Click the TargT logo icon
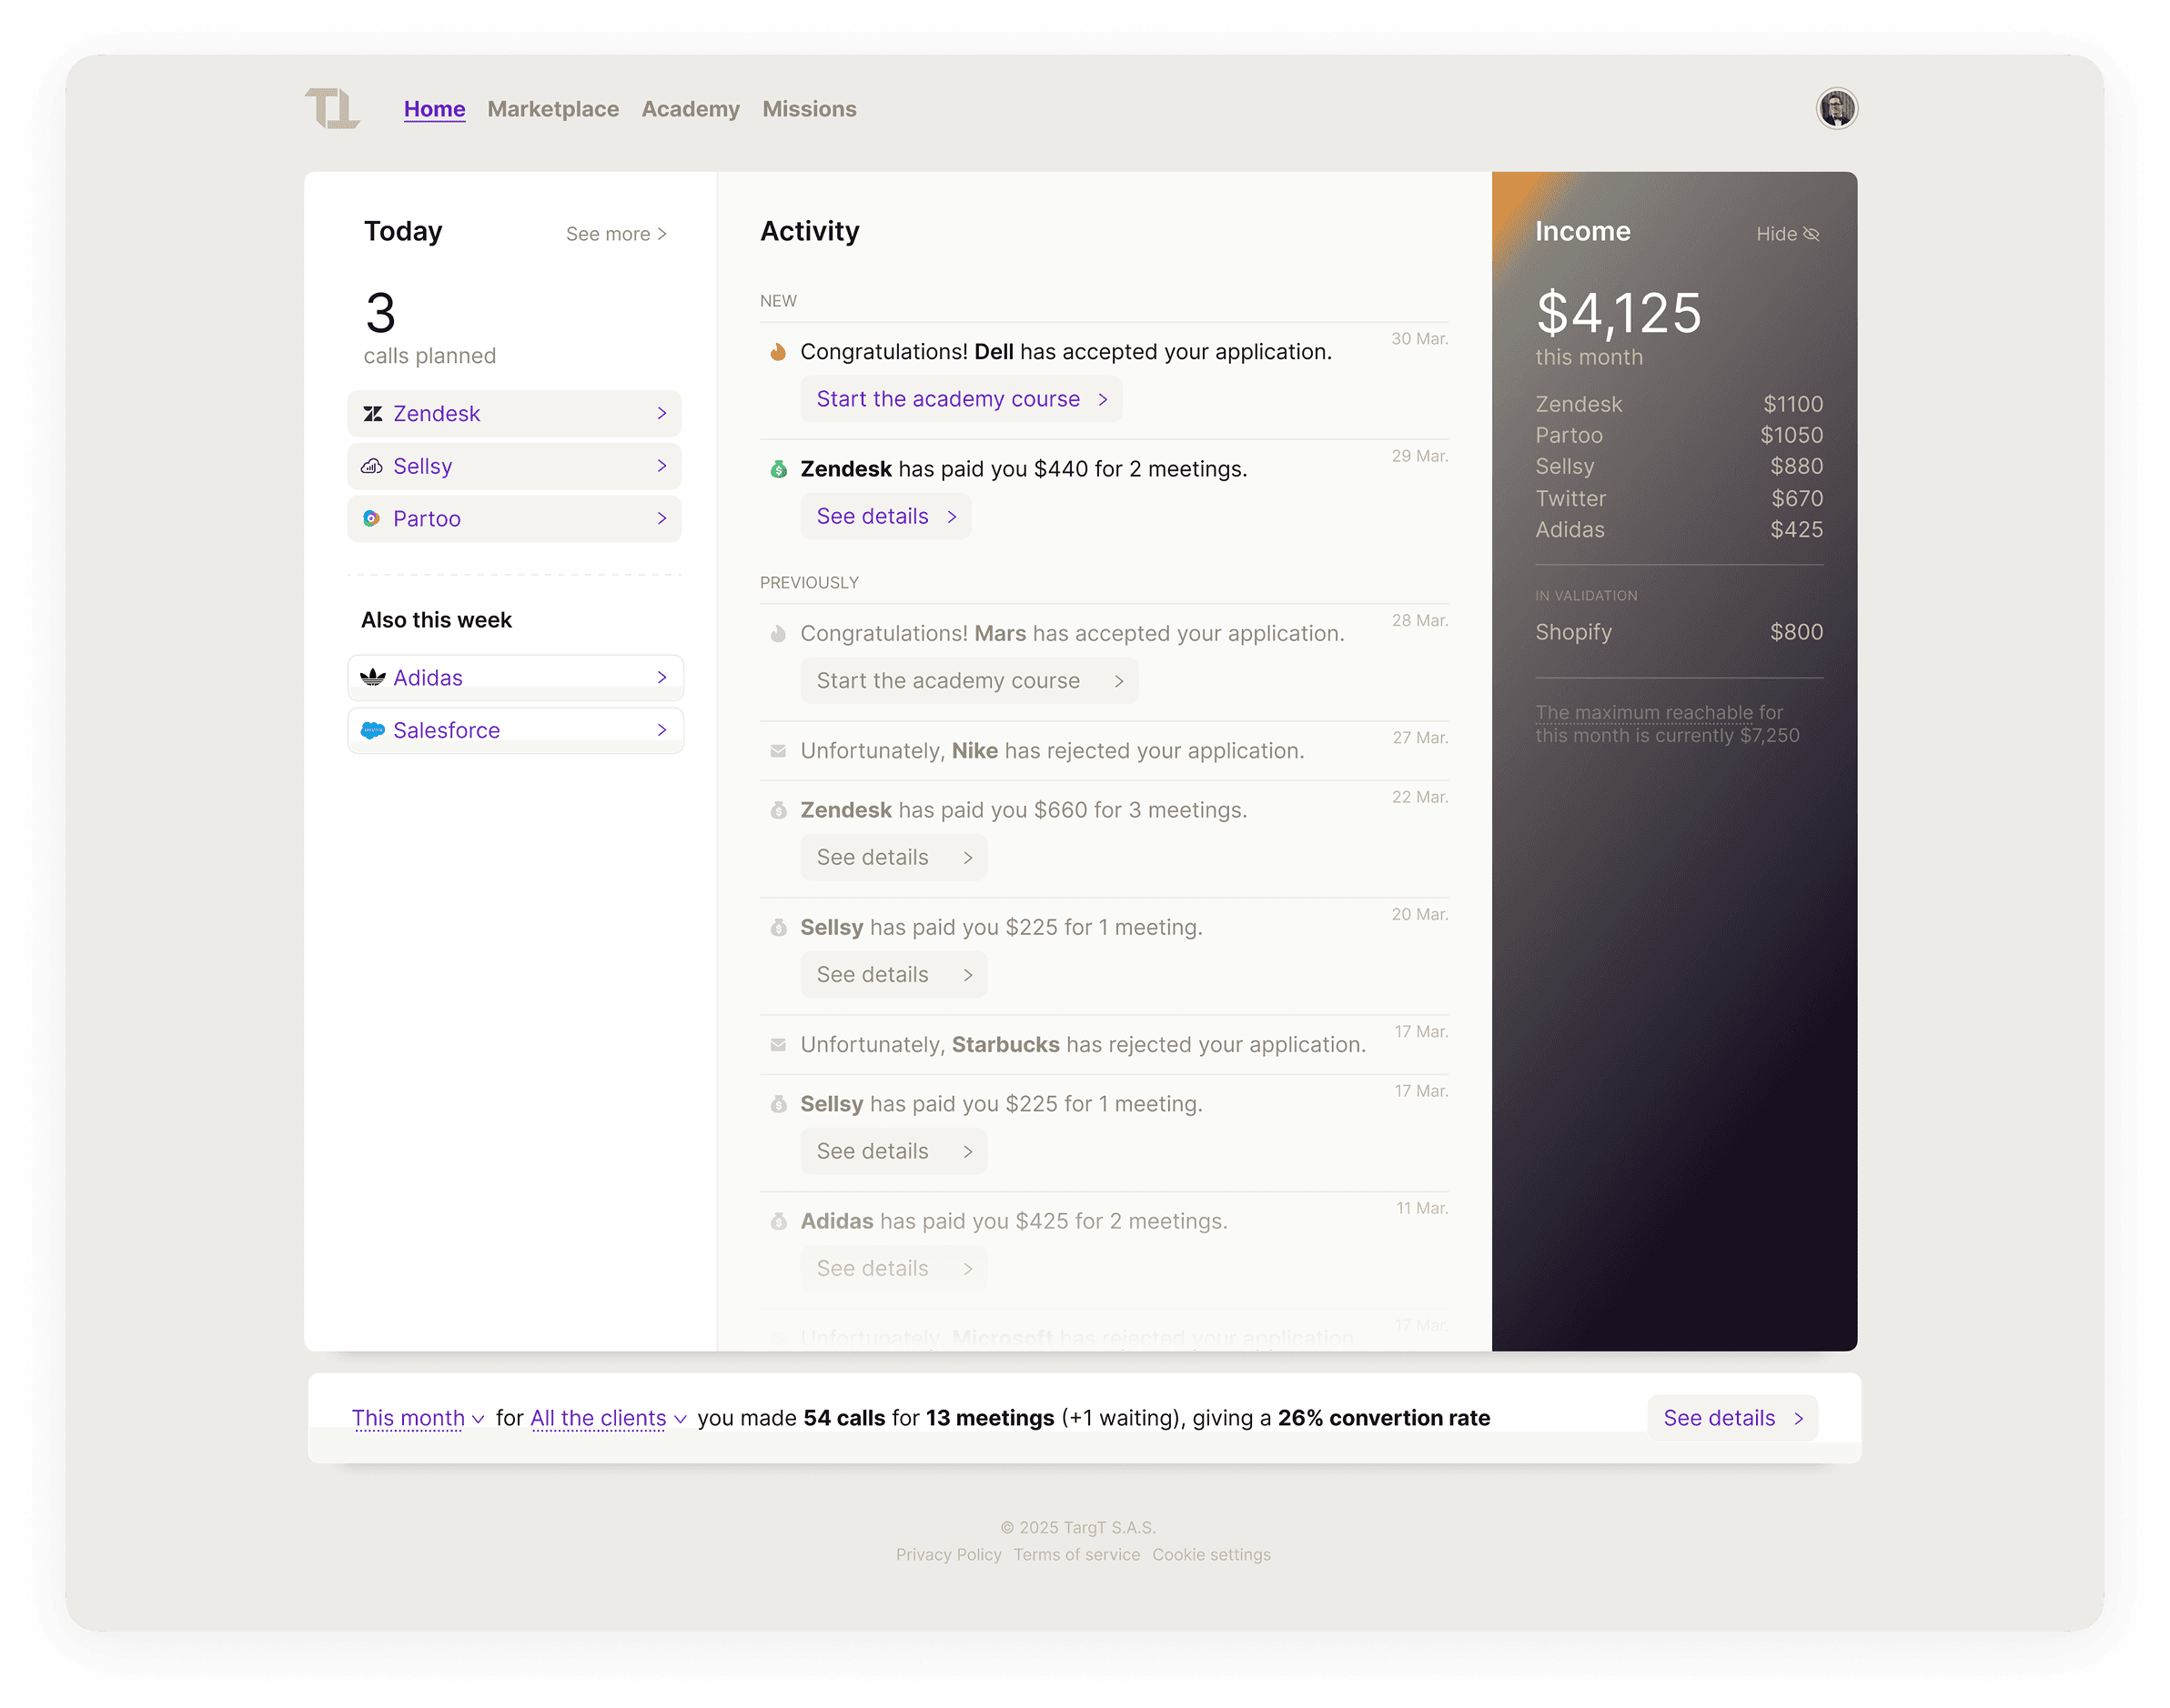 (x=331, y=108)
